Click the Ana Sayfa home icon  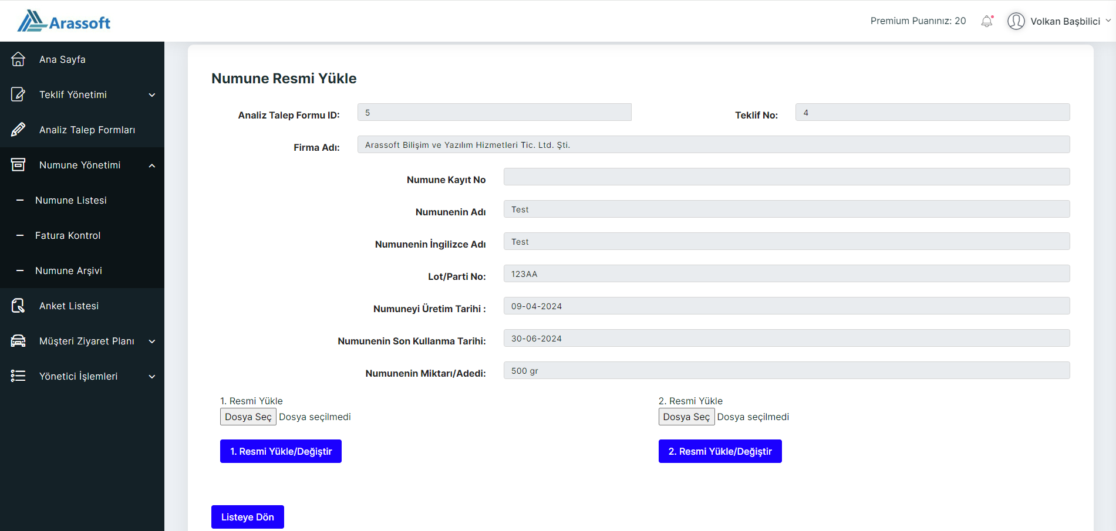[x=18, y=59]
